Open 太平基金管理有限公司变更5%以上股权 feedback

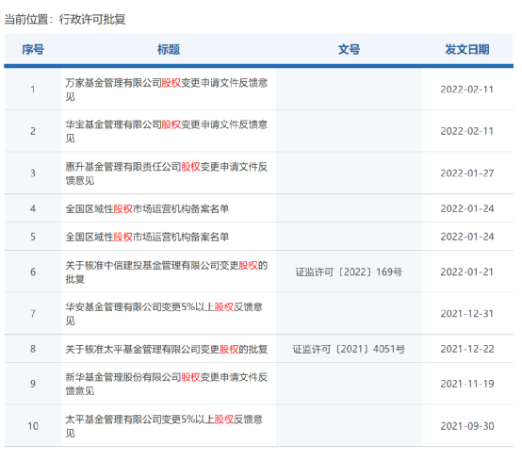point(164,426)
